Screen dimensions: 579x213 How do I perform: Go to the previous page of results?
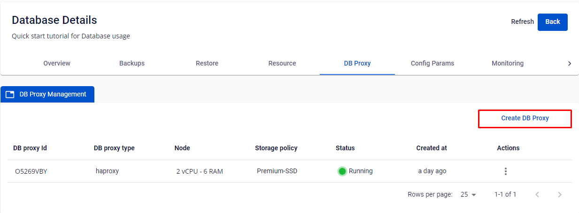(x=537, y=195)
